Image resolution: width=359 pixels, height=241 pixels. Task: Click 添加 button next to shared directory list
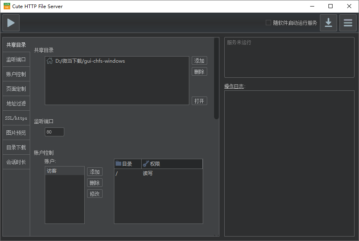pyautogui.click(x=199, y=61)
